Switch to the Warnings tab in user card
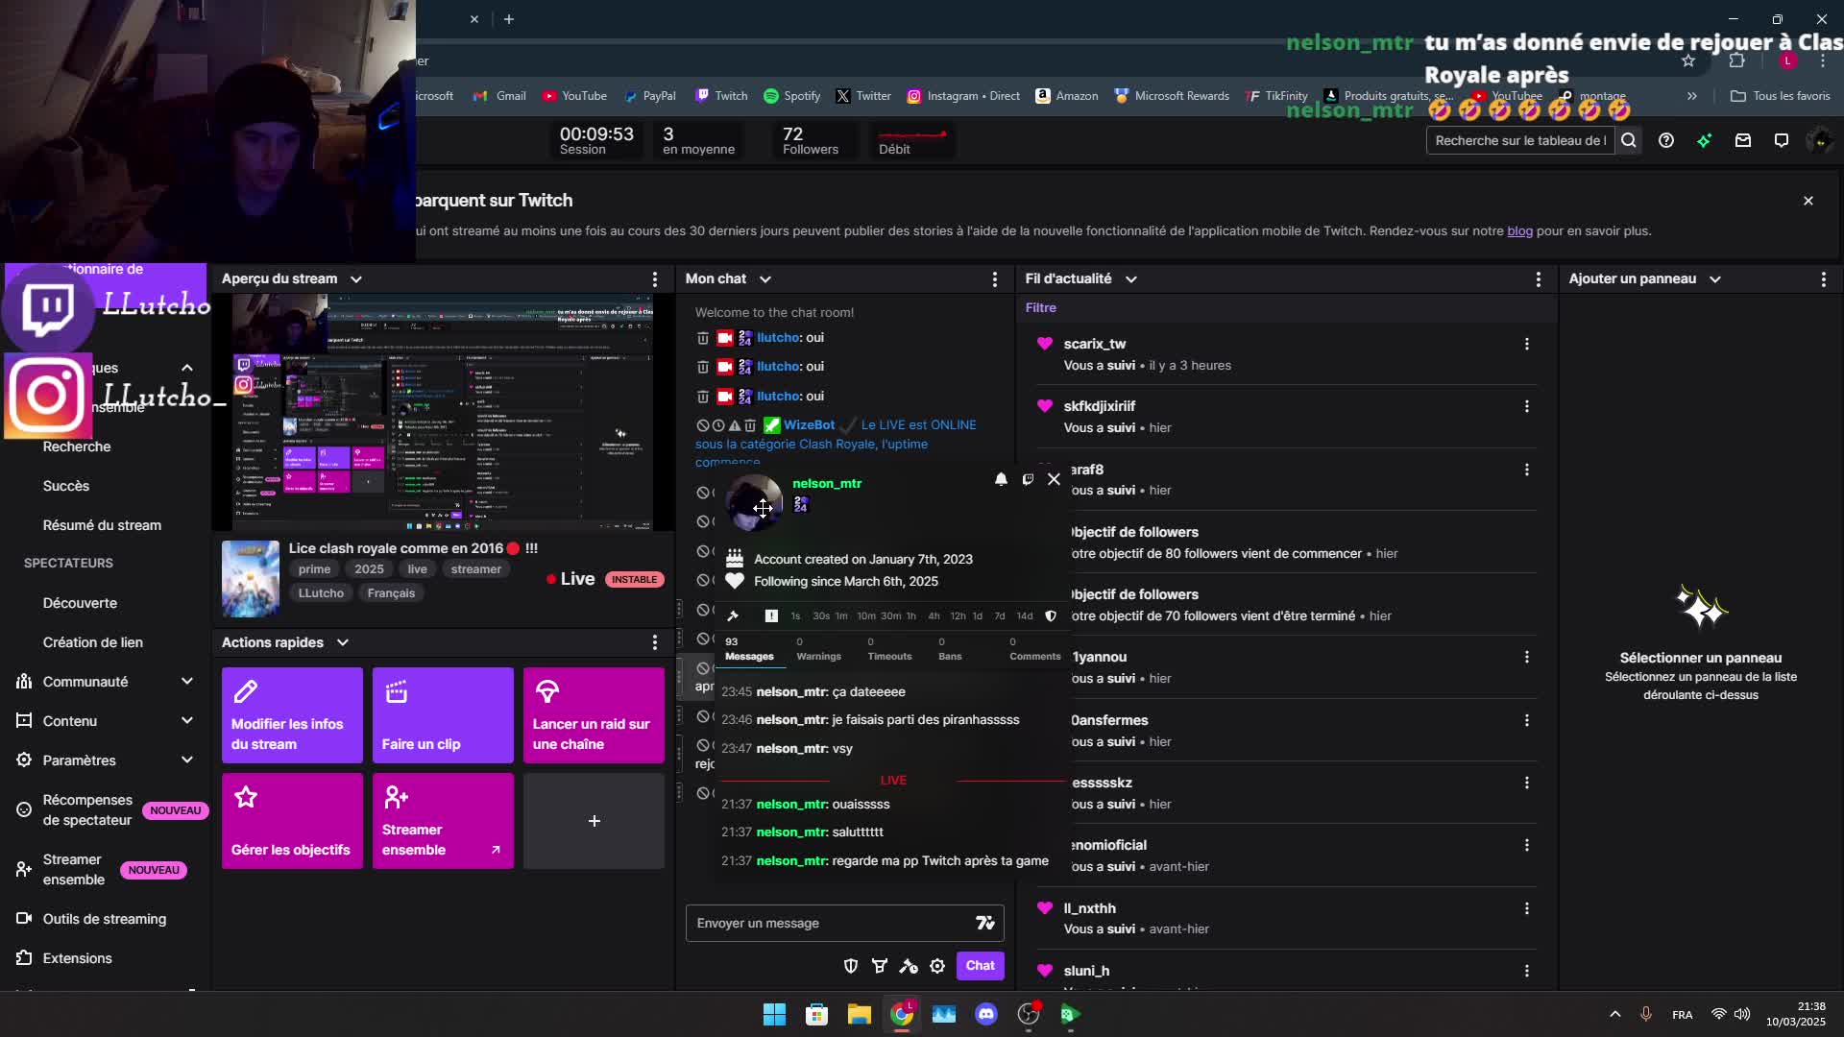 coord(818,649)
